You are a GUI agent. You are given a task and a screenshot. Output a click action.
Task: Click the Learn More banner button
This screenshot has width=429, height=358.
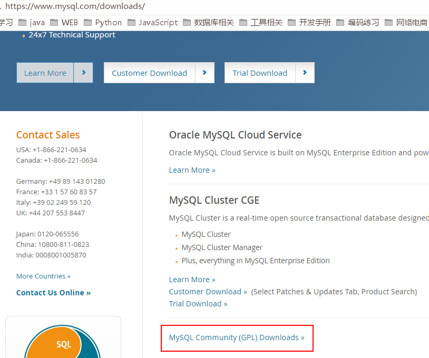45,73
